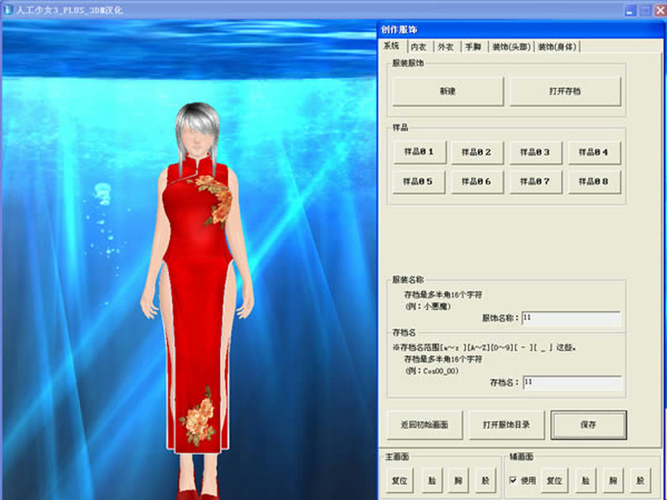Screen dimensions: 667x500
Task: Select the 样品08 sample
Action: pos(594,182)
